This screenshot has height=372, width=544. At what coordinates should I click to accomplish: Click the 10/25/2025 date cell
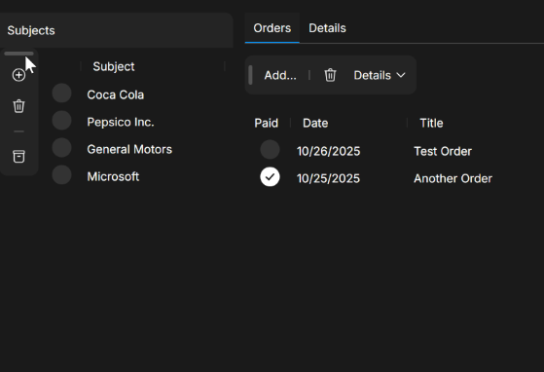[x=328, y=179]
